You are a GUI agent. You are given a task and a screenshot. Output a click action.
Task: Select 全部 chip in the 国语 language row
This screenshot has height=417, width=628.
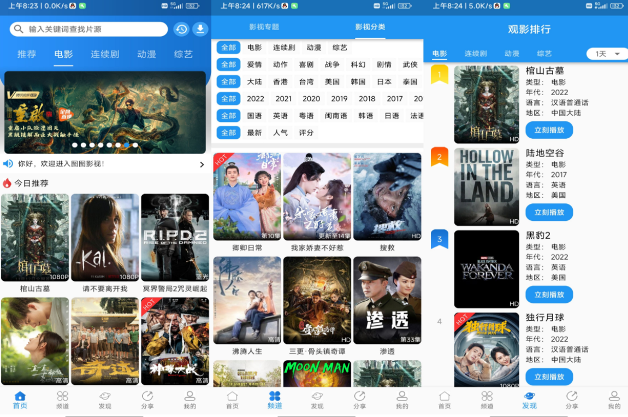229,115
